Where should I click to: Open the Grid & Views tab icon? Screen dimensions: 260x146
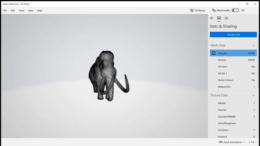coord(226,18)
